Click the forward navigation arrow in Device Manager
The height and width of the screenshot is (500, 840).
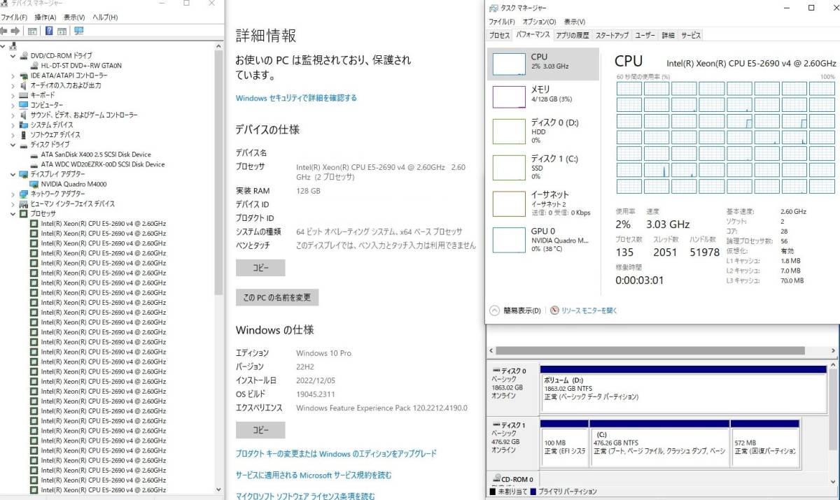[x=15, y=31]
